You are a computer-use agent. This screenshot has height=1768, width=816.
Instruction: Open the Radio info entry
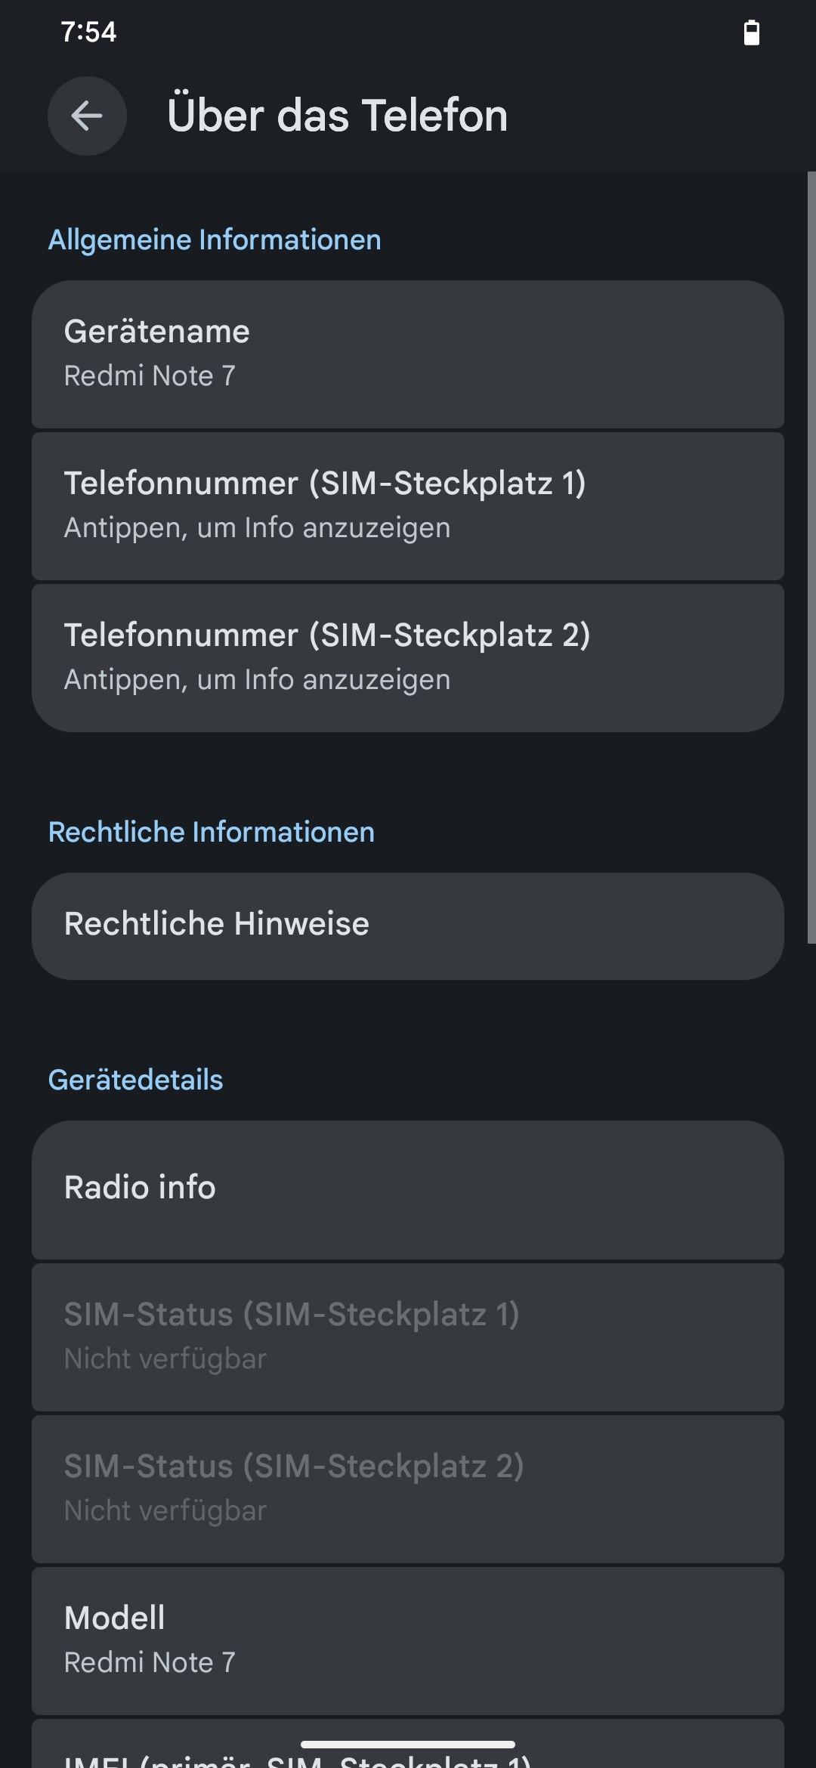[x=408, y=1188]
